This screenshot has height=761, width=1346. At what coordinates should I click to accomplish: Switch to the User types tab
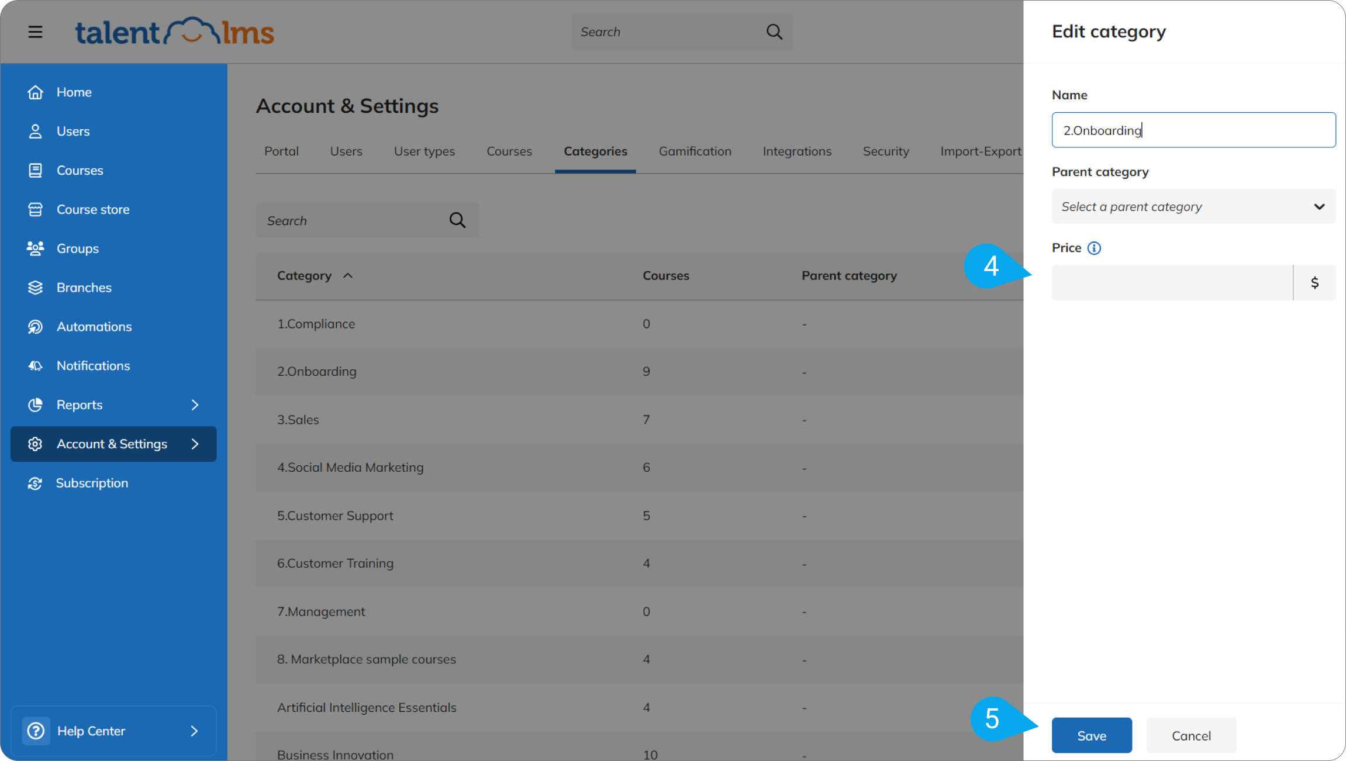(424, 151)
